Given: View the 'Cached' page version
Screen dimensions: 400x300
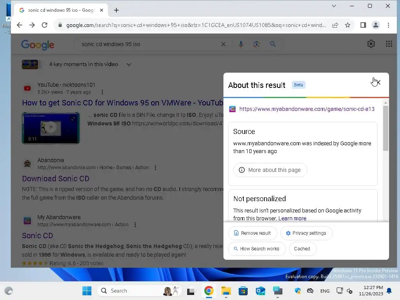Looking at the screenshot, I should tap(303, 249).
